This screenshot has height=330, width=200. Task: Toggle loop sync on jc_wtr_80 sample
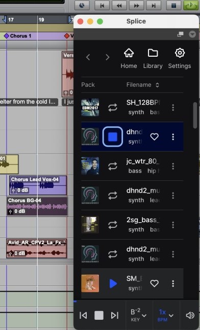113,166
